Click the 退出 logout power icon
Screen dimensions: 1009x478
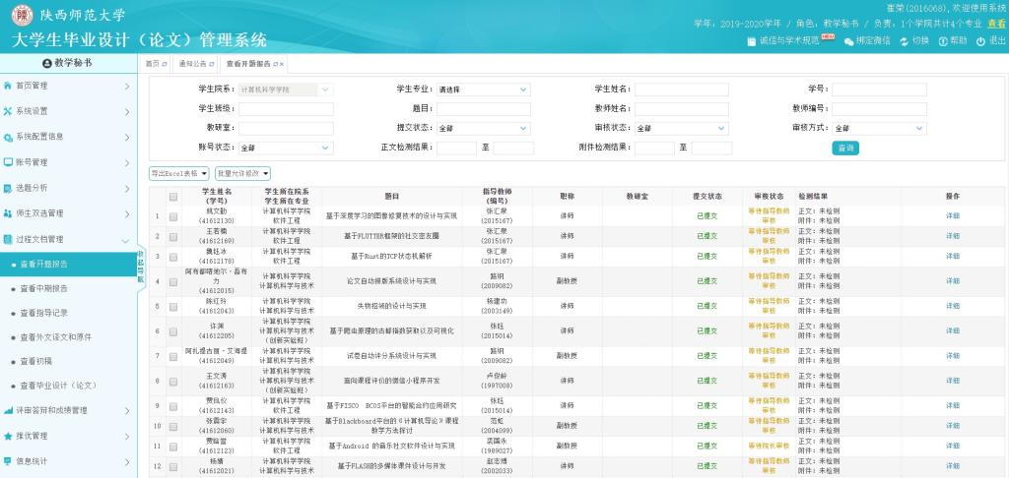980,41
